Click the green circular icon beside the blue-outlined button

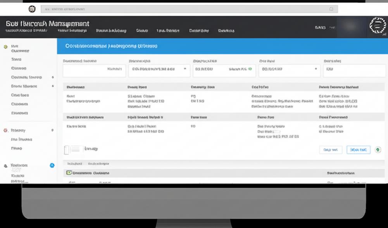[x=378, y=150]
